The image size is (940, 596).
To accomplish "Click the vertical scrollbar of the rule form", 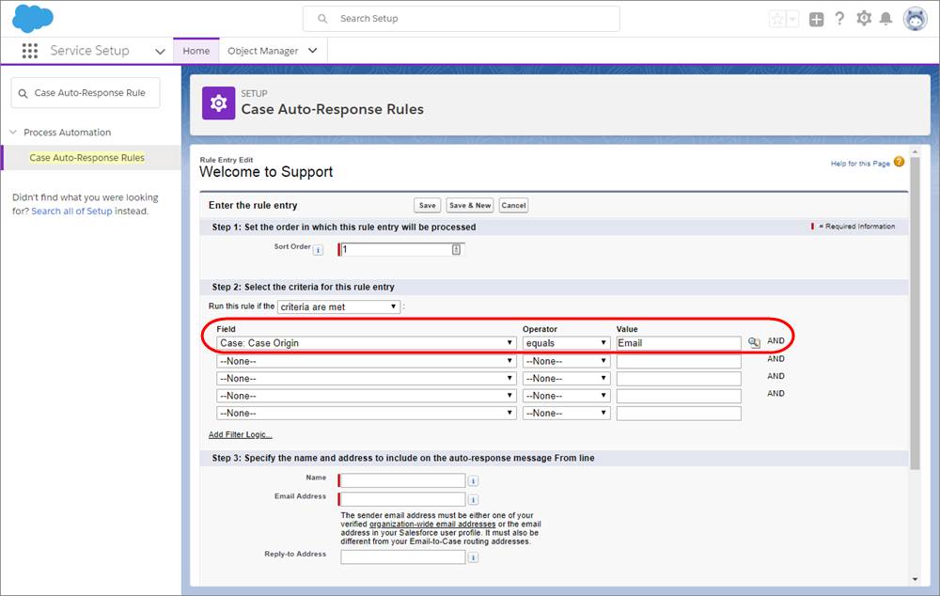I will (915, 312).
